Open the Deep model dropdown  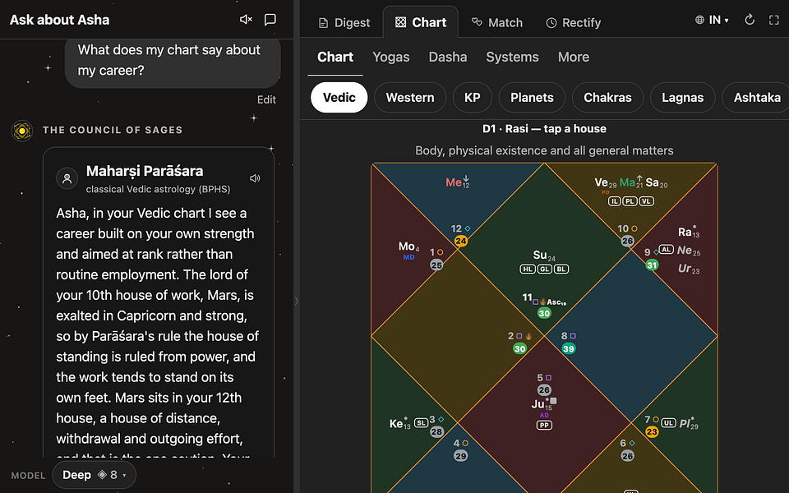click(x=94, y=475)
